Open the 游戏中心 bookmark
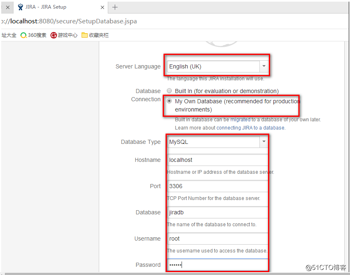 64,35
